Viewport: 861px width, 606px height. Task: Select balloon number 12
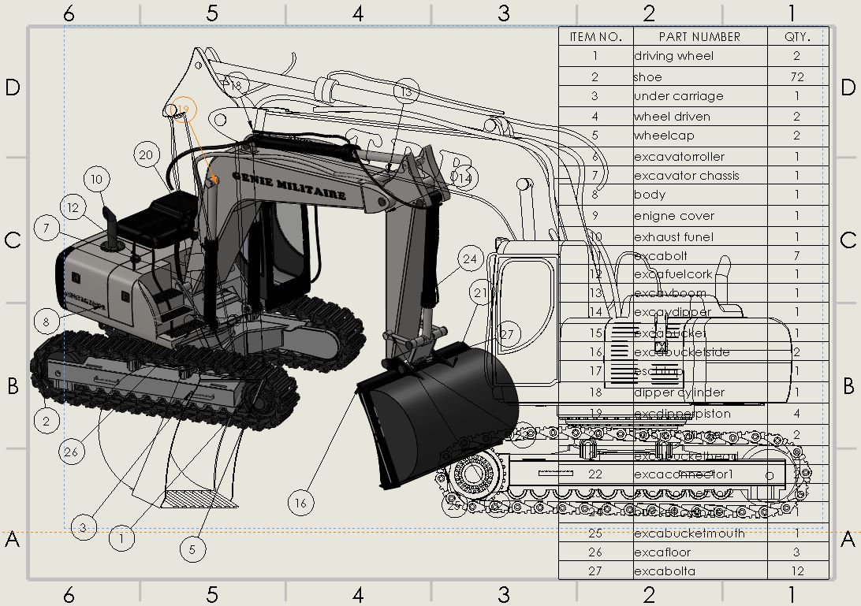[x=73, y=207]
